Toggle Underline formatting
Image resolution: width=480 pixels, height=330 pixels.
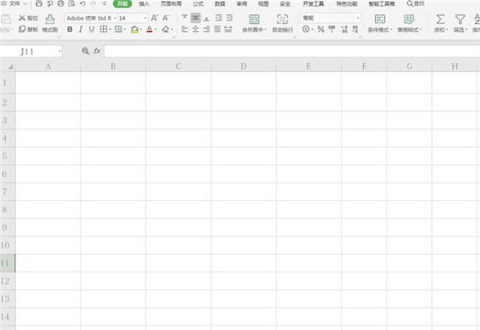91,30
